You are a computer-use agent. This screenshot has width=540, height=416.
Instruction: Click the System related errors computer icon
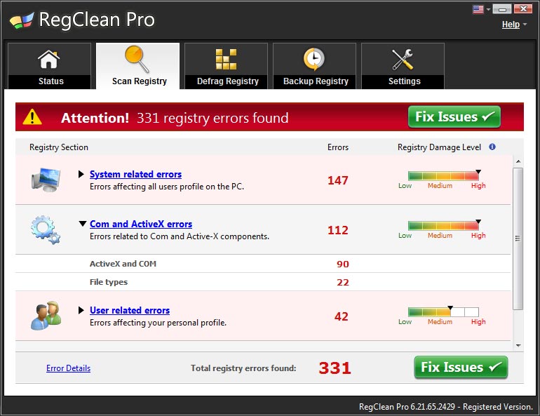coord(46,180)
